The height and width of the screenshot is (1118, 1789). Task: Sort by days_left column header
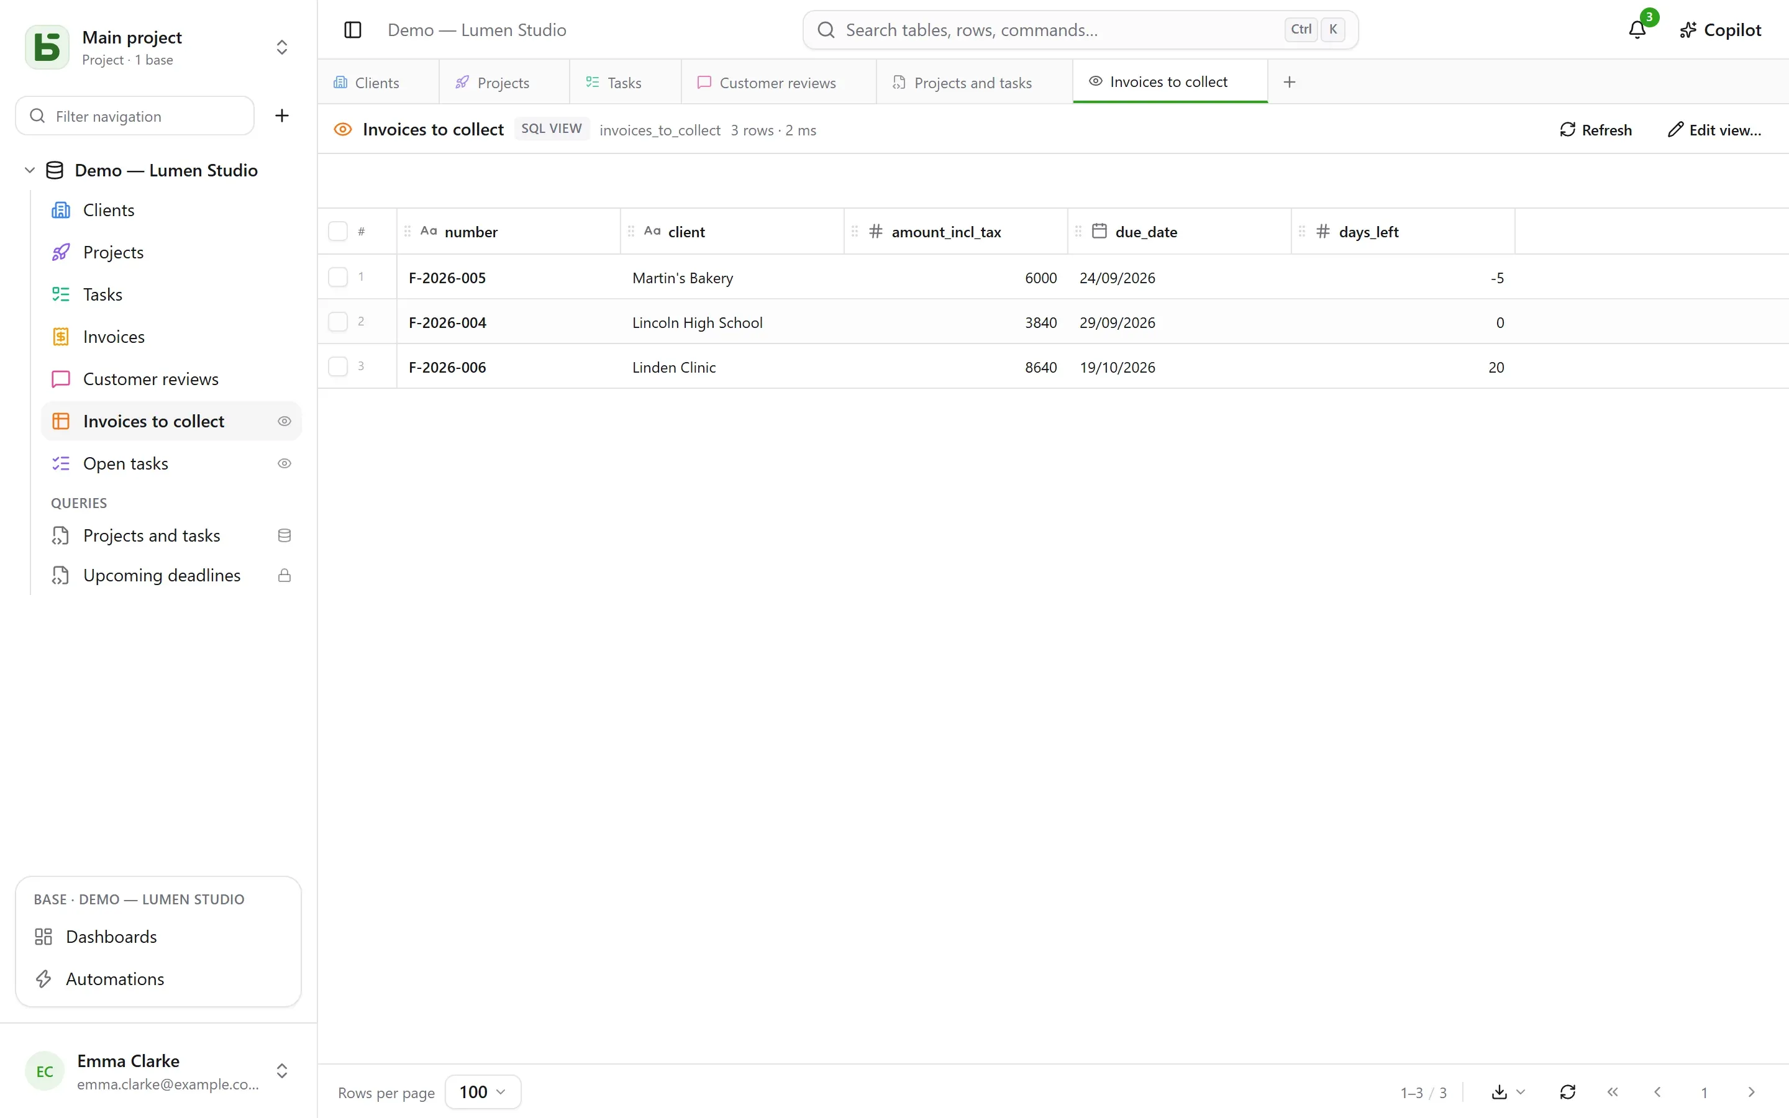1403,232
